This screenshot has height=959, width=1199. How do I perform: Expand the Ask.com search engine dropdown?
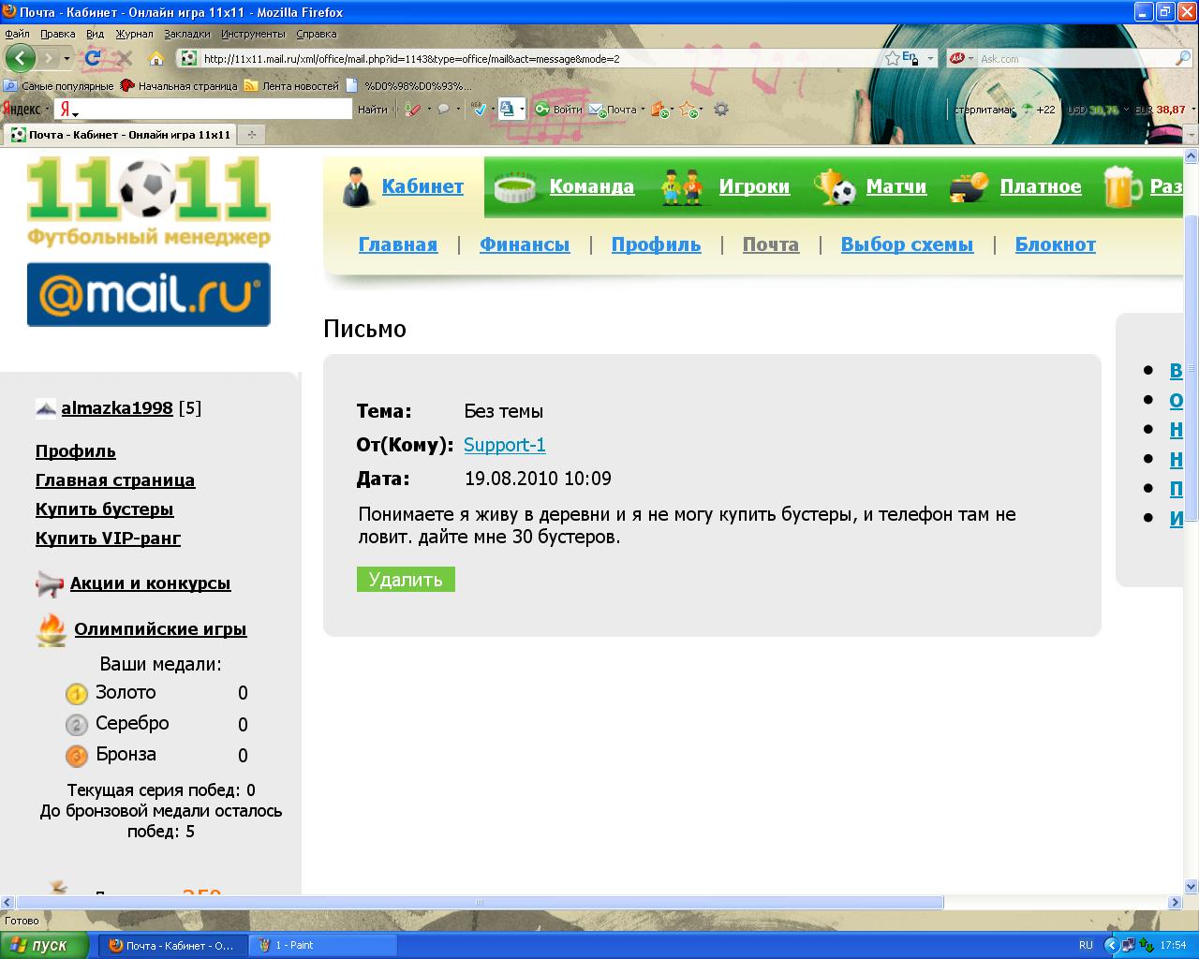click(x=970, y=58)
